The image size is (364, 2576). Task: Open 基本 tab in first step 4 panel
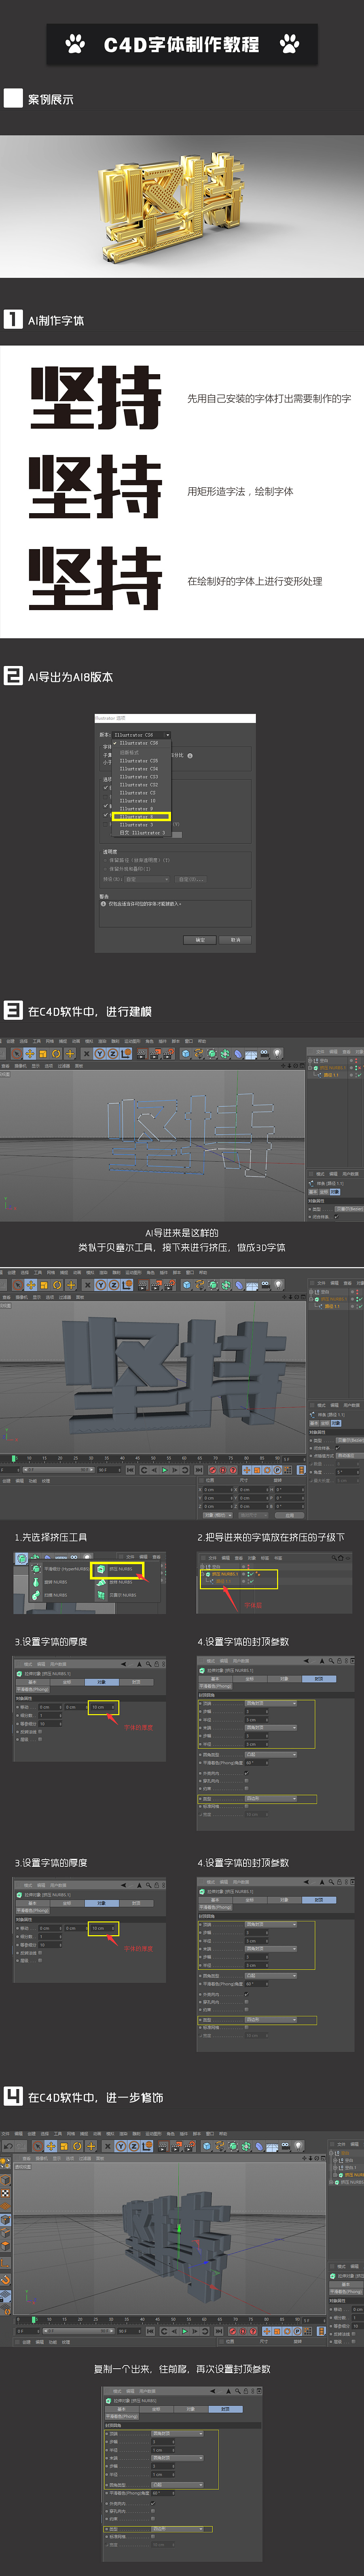coord(216,1679)
